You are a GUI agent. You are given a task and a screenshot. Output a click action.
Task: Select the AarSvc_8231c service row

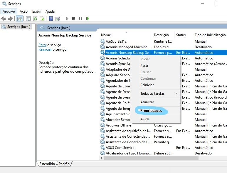point(163,41)
